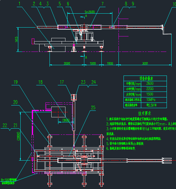Click part callout number 1
The height and width of the screenshot is (189, 176).
point(19,4)
